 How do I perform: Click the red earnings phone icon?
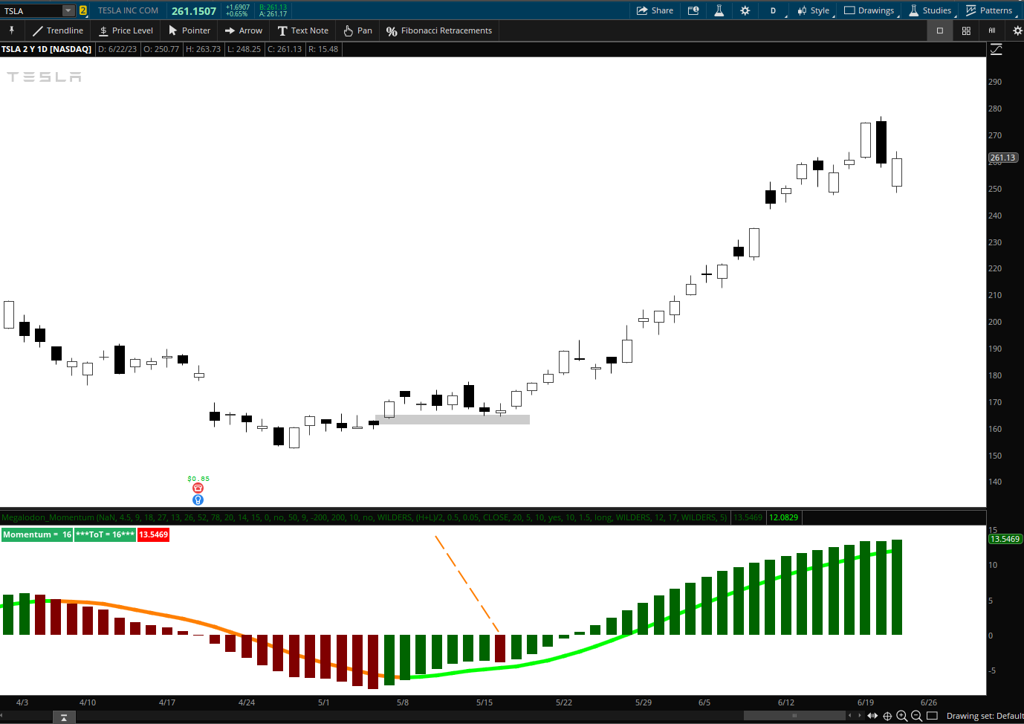[198, 488]
